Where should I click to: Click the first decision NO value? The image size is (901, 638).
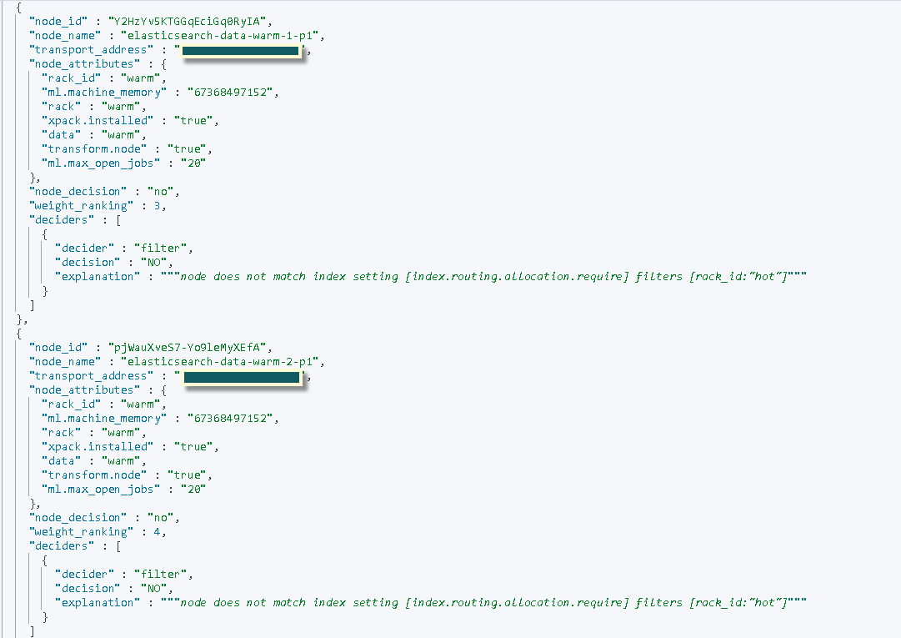(x=153, y=262)
